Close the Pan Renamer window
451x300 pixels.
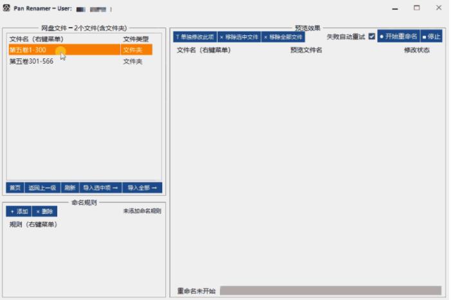(x=439, y=8)
